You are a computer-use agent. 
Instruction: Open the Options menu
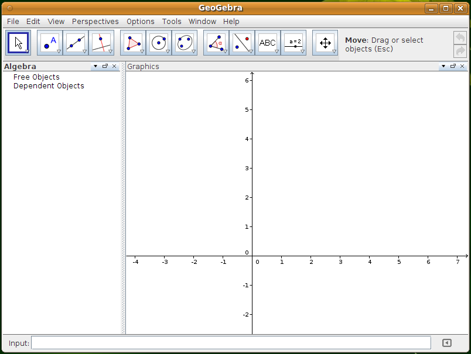tap(140, 22)
